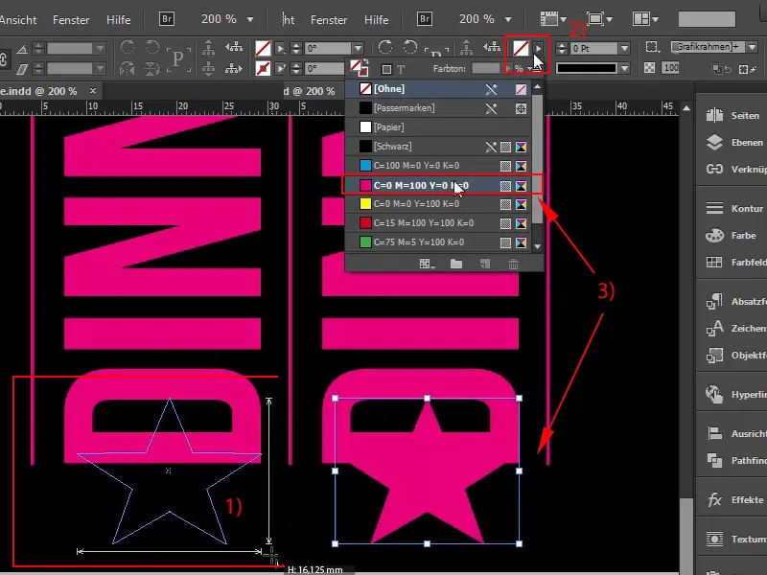
Task: Select the C=15 M=100 Y=100 K=0 red swatch
Action: coord(439,223)
